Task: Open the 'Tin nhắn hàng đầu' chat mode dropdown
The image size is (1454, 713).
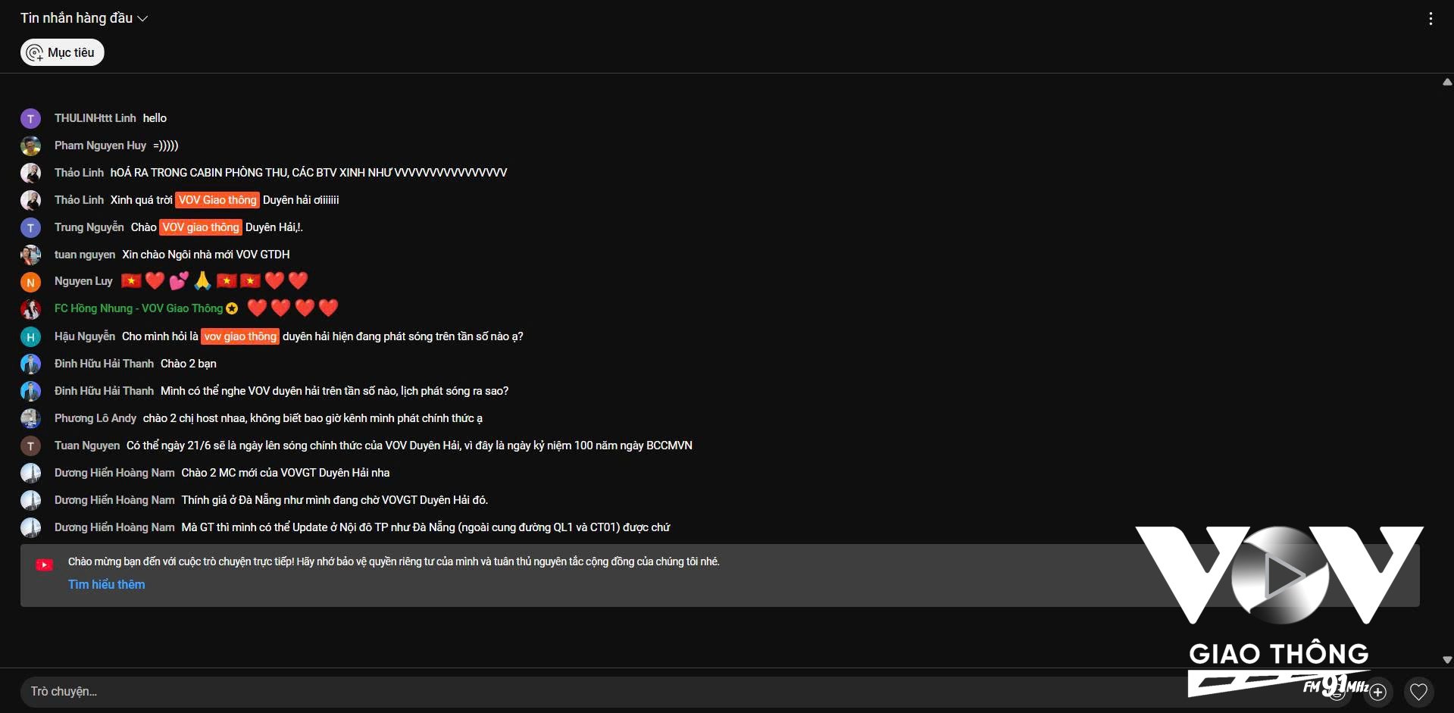Action: [x=83, y=17]
